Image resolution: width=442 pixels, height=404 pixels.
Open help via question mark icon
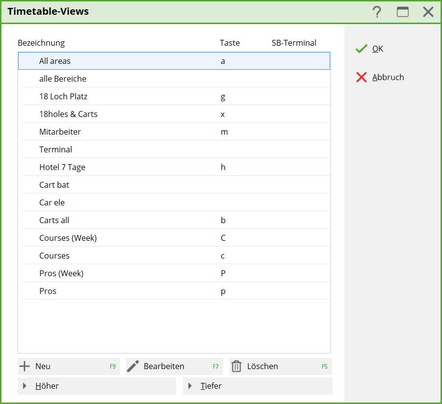[377, 12]
